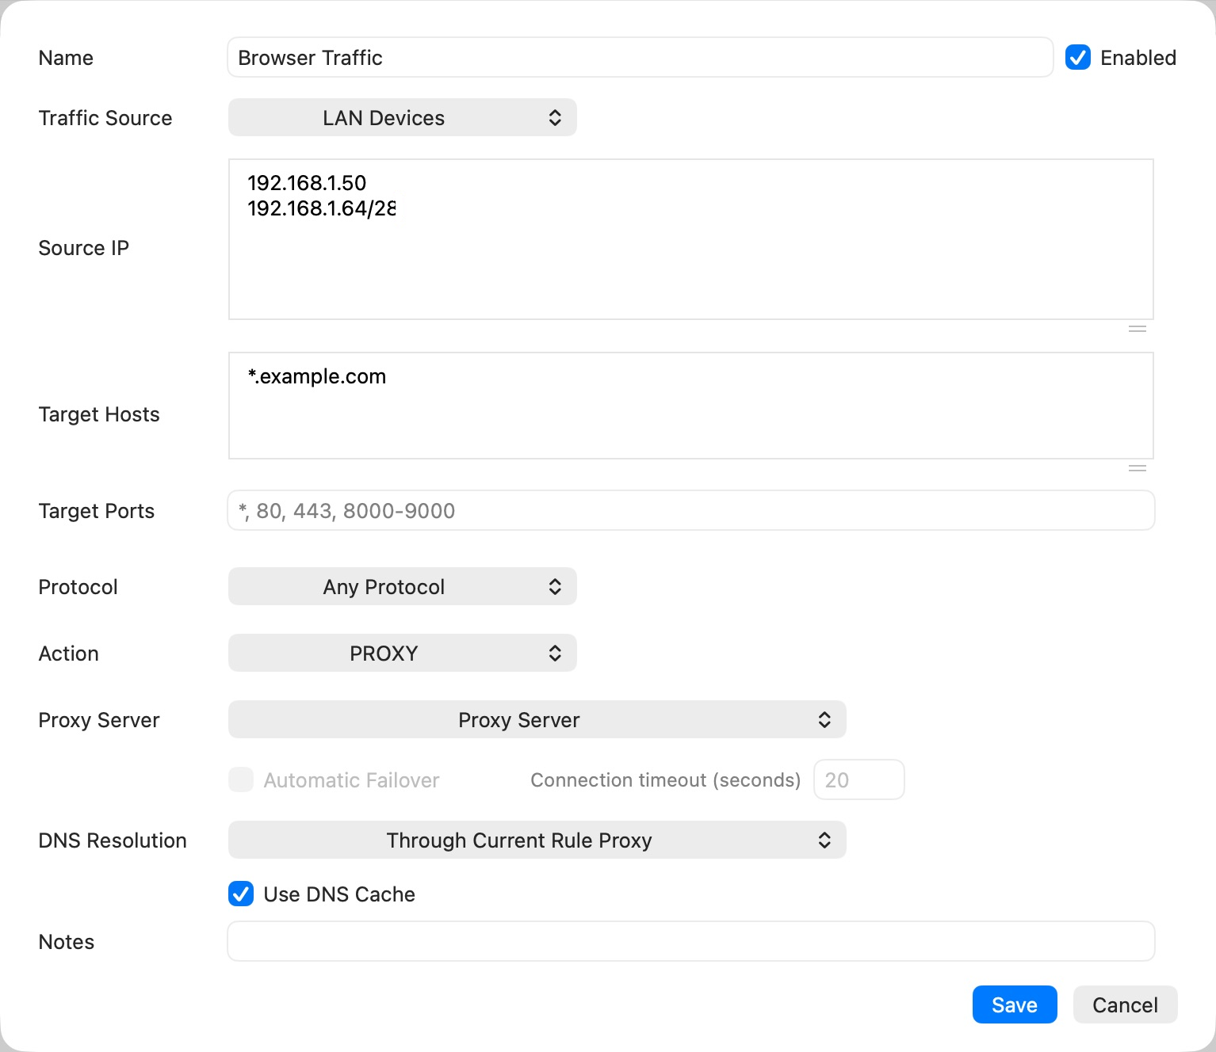Grab the Target Hosts resize handle
This screenshot has width=1216, height=1052.
1138,468
